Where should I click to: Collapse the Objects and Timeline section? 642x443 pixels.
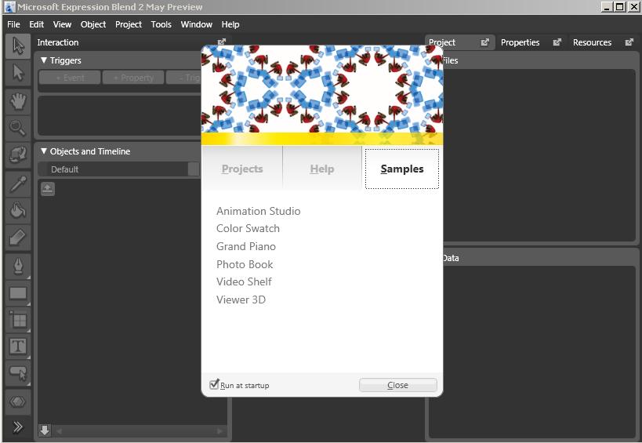point(44,151)
